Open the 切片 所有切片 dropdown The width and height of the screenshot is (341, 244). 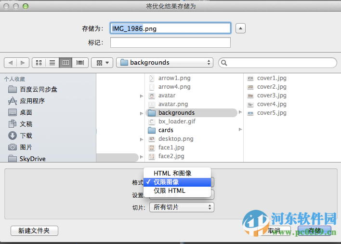(x=182, y=207)
